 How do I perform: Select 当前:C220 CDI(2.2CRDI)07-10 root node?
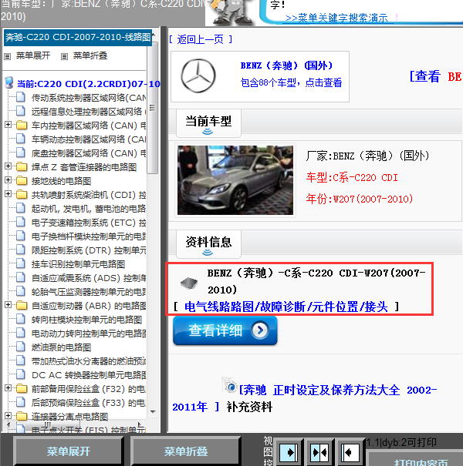coord(89,84)
